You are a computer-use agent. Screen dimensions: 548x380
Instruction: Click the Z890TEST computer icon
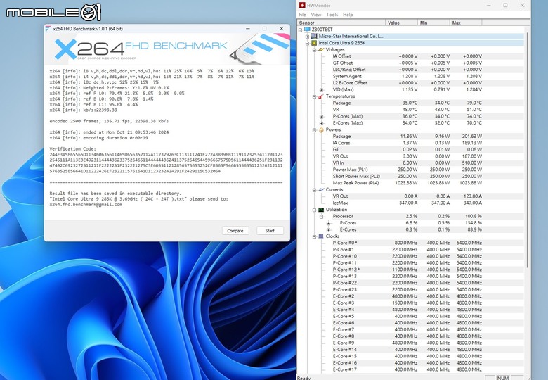[307, 30]
